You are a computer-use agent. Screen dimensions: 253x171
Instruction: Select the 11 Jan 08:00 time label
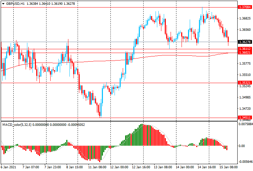coord(97,168)
